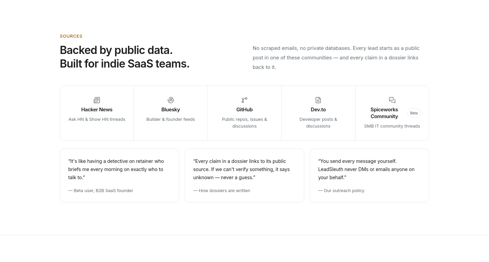Click '— How dossiers are written' attribution
This screenshot has height=262, width=489.
coord(222,191)
